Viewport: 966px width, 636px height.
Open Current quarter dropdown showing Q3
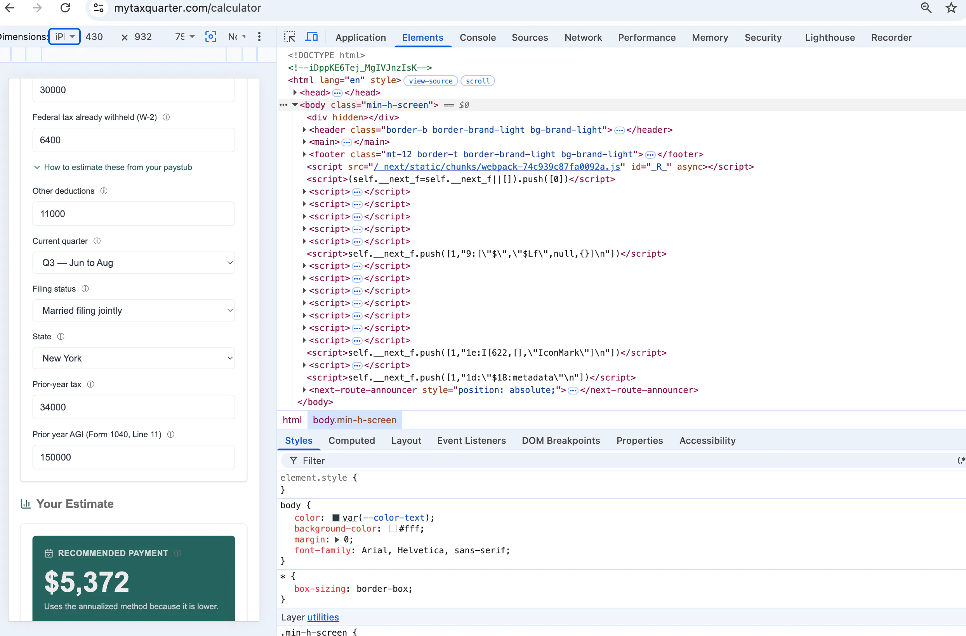[x=134, y=262]
